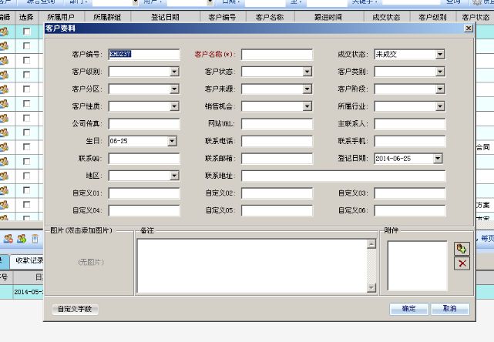
Task: Add an attachment with the green plus icon
Action: (462, 249)
